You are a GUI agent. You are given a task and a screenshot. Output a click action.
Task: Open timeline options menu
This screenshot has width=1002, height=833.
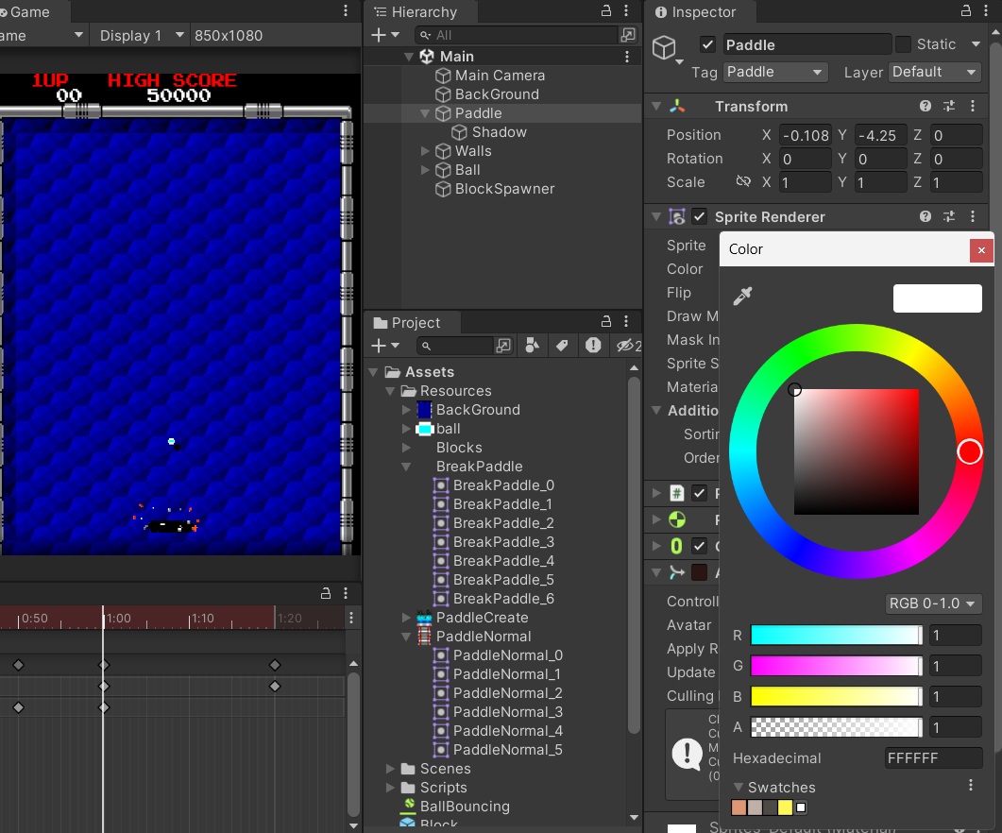point(350,618)
